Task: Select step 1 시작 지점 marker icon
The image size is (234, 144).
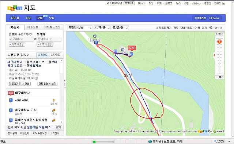Action: coord(11,100)
